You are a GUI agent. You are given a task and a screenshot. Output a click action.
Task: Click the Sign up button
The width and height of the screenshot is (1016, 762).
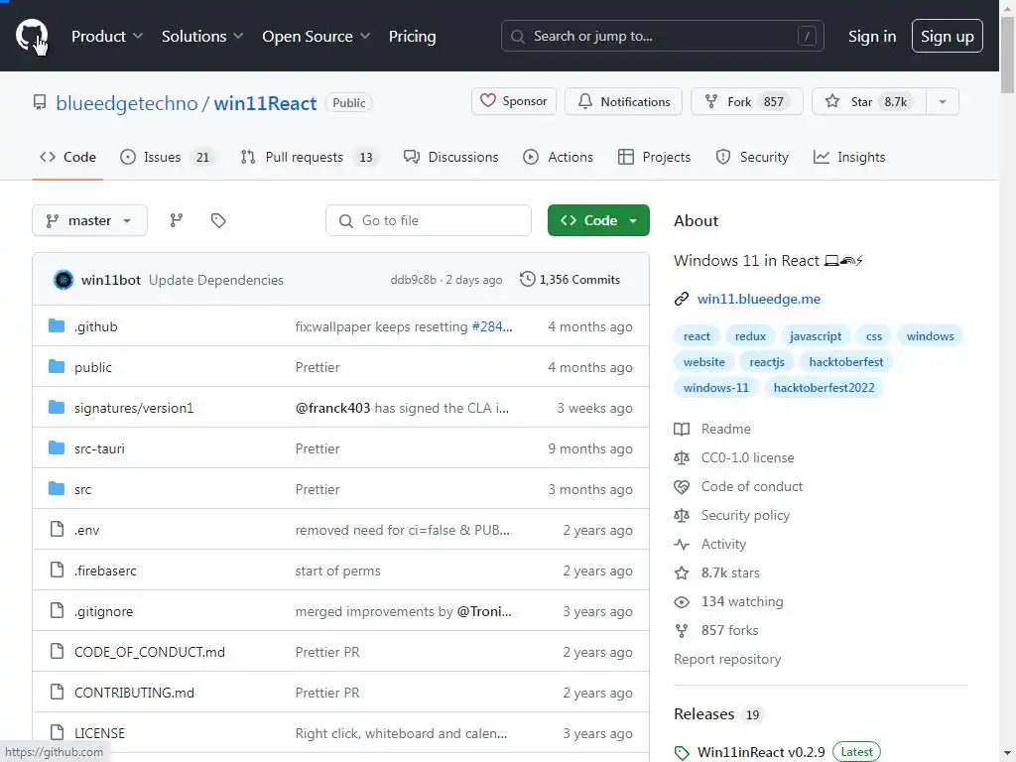pos(947,37)
